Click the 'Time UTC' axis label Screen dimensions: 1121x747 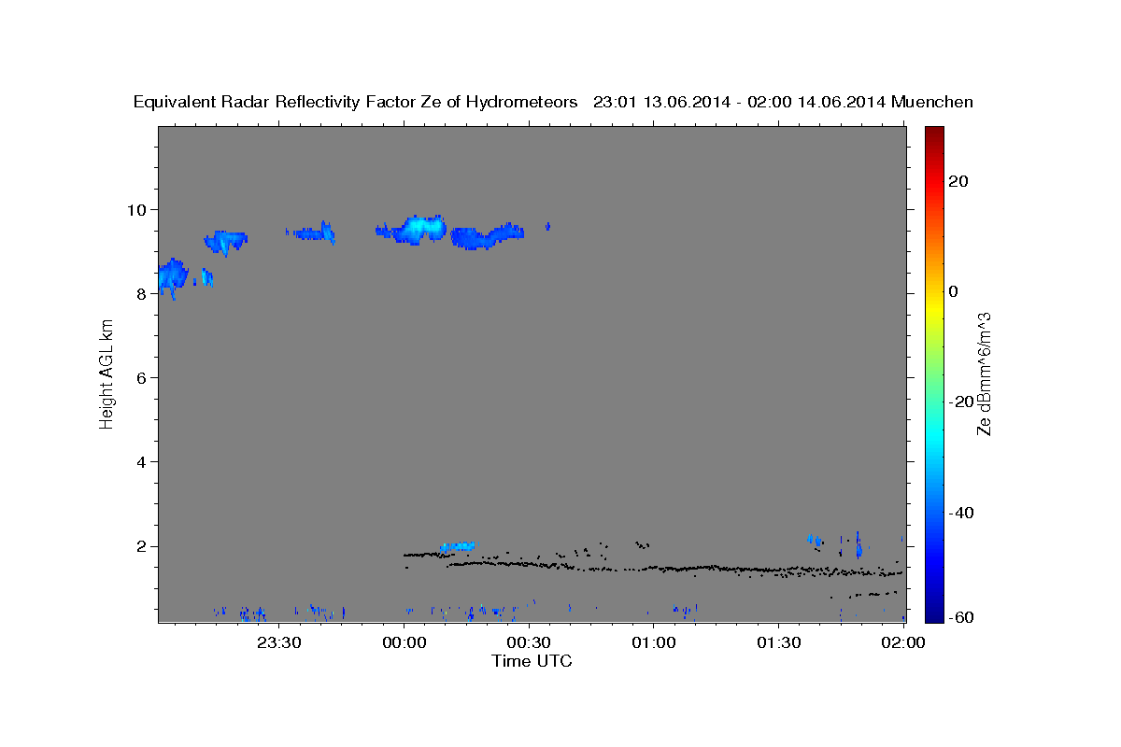click(x=532, y=661)
